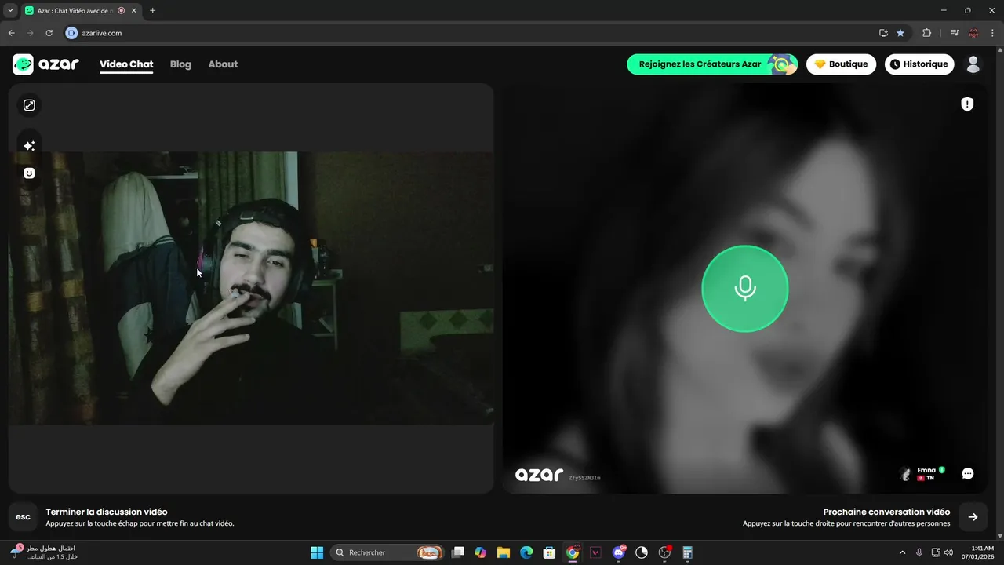Open the Video Chat tab
Screen dimensions: 1004x565
click(x=126, y=64)
